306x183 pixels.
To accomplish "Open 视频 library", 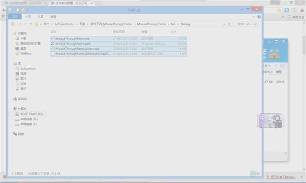I will [x=21, y=73].
